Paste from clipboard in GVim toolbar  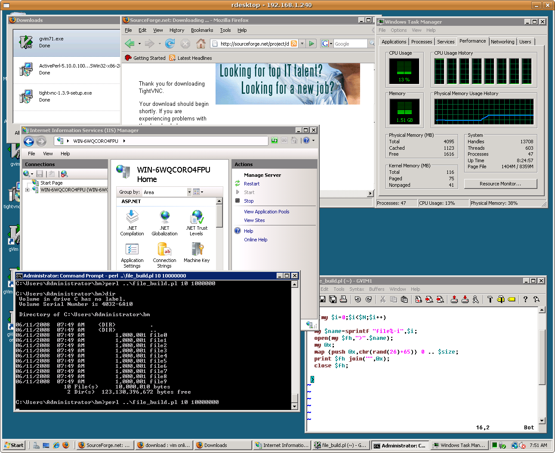click(404, 299)
